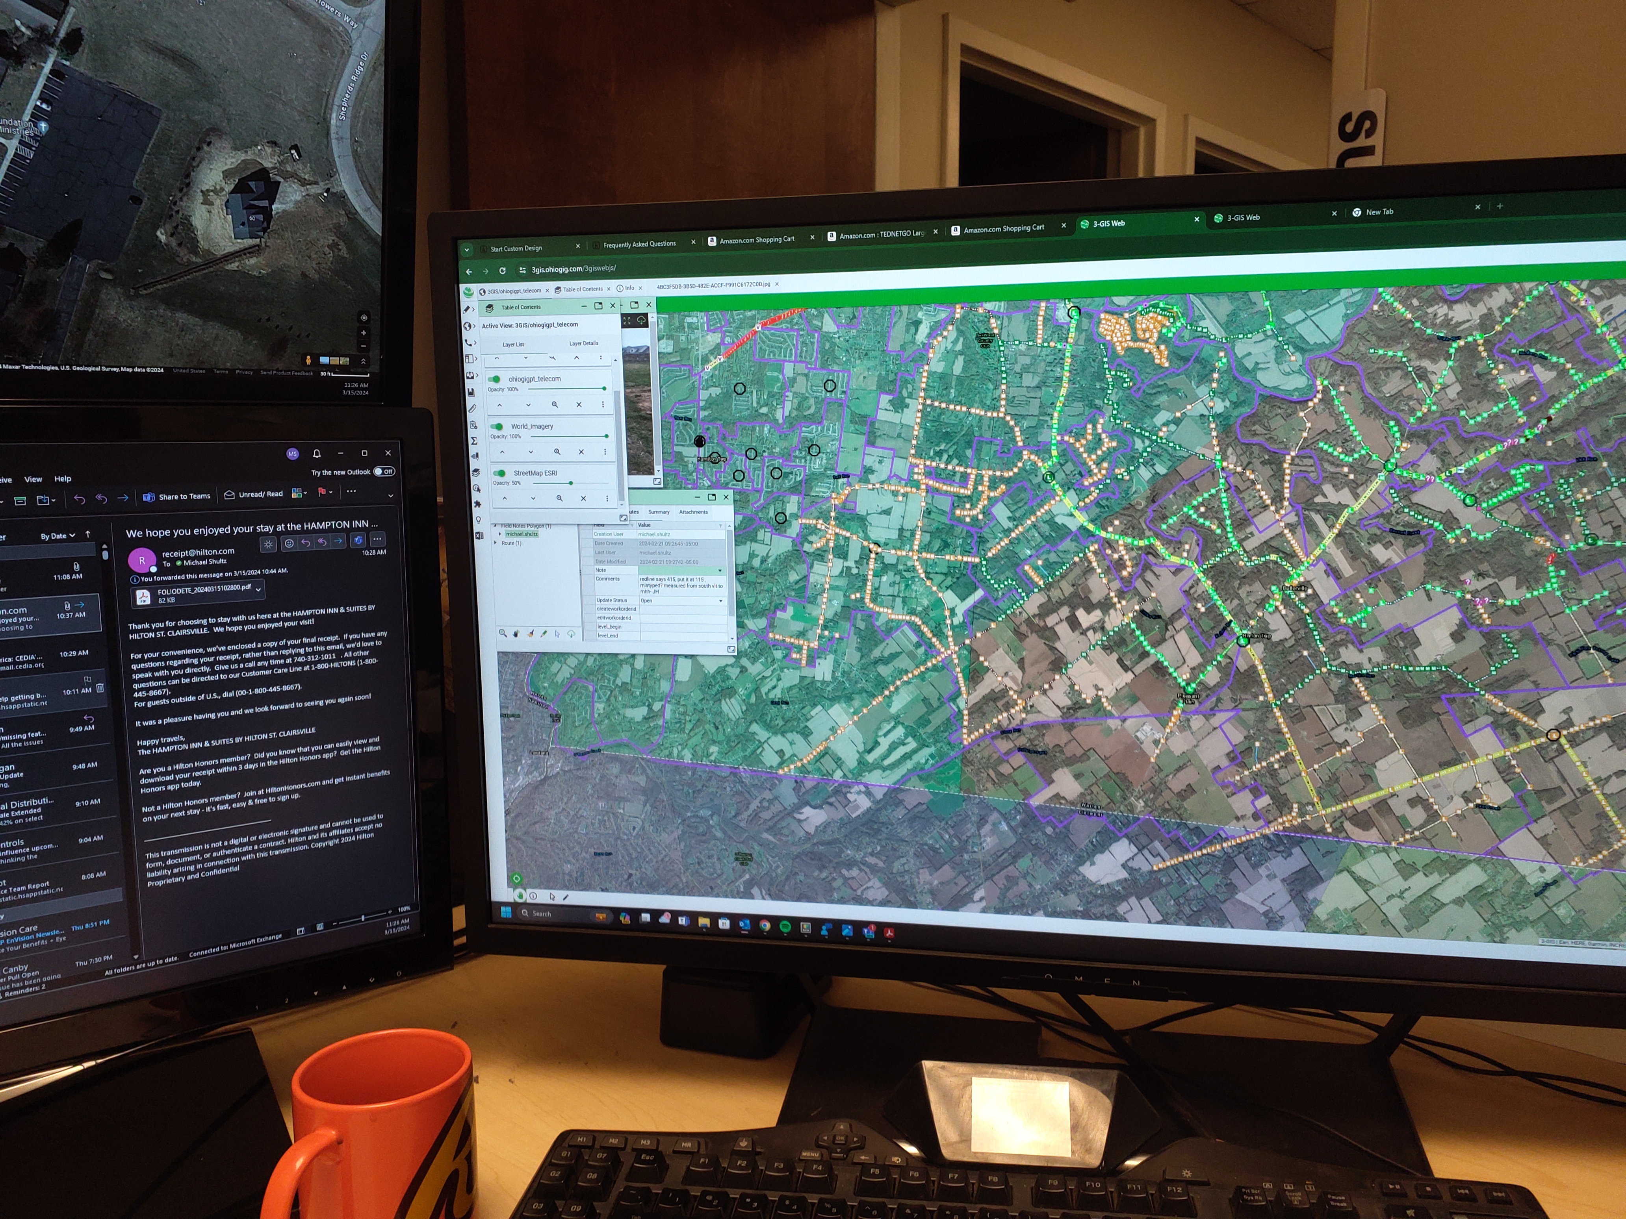The width and height of the screenshot is (1626, 1219).
Task: Click Unread/ Read button
Action: pos(254,495)
